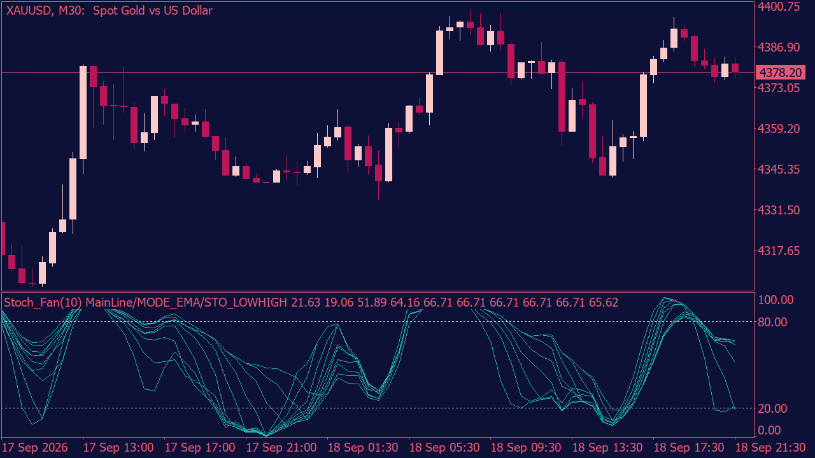
Task: Click the indicator value 65.62
Action: [x=604, y=302]
